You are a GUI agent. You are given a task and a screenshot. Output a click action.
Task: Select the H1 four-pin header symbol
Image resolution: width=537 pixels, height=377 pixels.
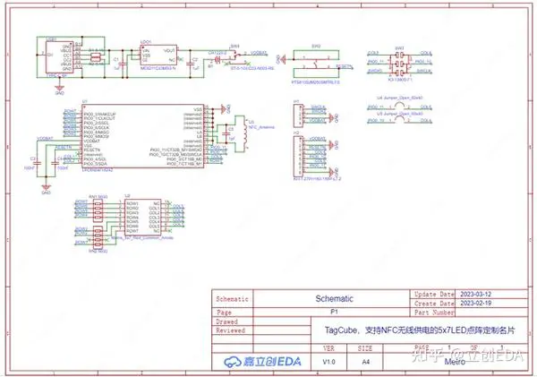point(298,116)
